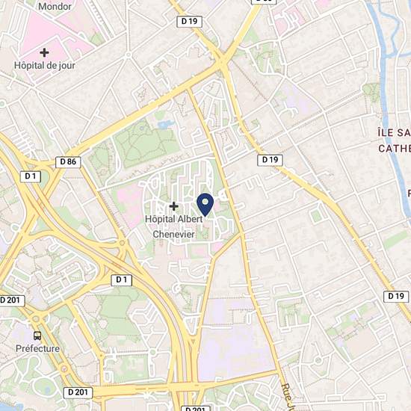Select the Hôpital Albert Chenevier cross icon
The height and width of the screenshot is (411, 411).
173,206
